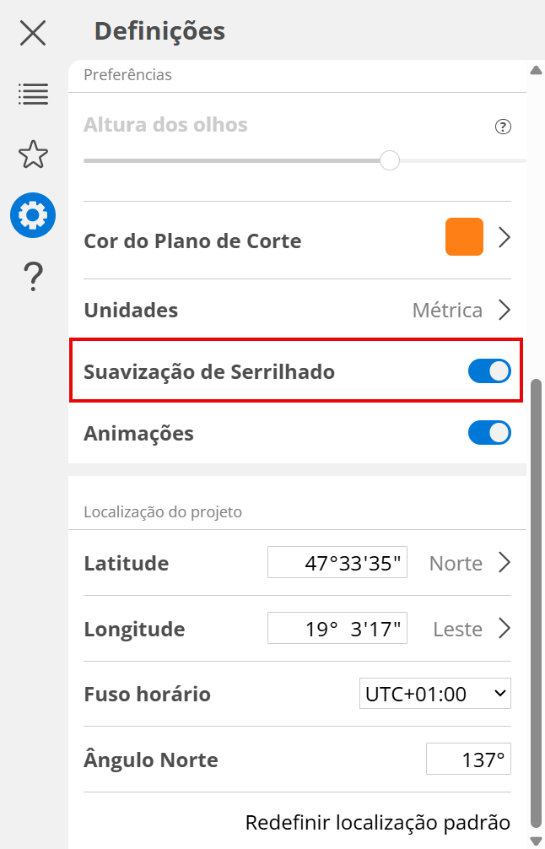The image size is (545, 849).
Task: Click the orange section plane color swatch
Action: coord(464,237)
